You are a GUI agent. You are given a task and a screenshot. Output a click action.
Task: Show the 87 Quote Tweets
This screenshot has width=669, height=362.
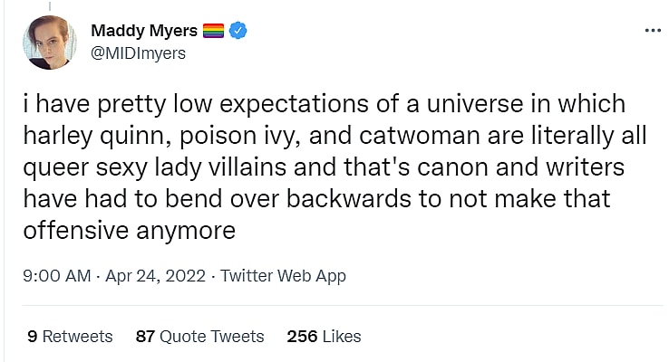(x=199, y=336)
